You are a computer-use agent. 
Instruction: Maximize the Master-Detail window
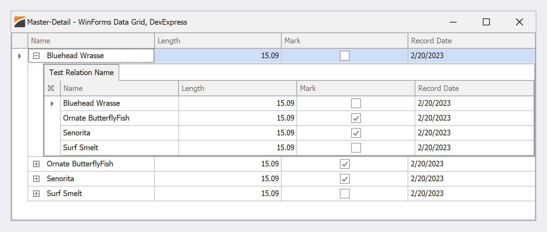(486, 22)
